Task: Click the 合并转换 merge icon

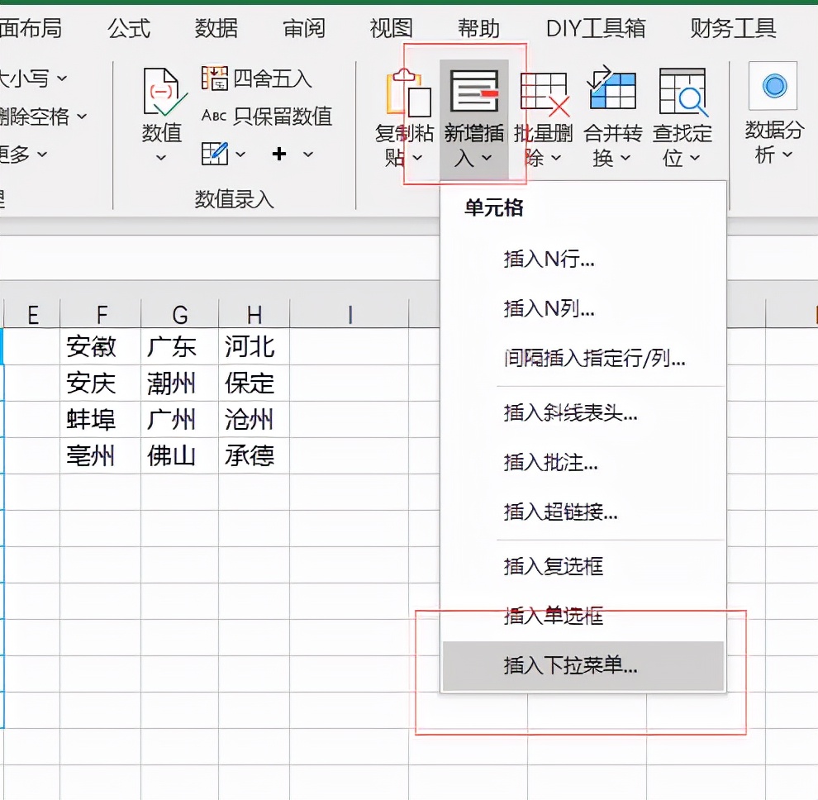Action: tap(612, 87)
